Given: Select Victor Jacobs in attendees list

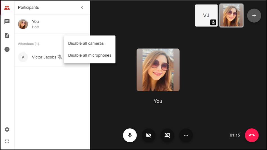Looking at the screenshot, I should point(44,57).
